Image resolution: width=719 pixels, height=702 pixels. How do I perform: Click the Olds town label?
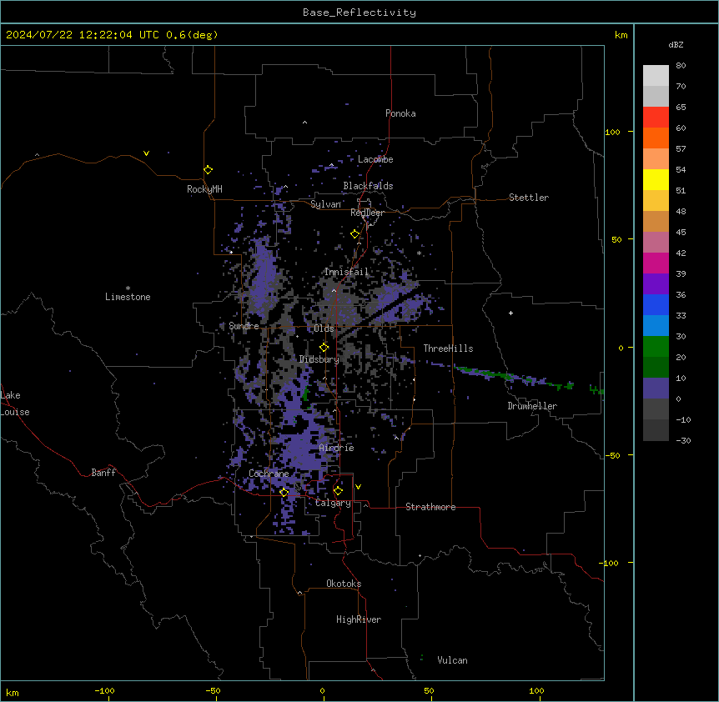click(x=324, y=328)
